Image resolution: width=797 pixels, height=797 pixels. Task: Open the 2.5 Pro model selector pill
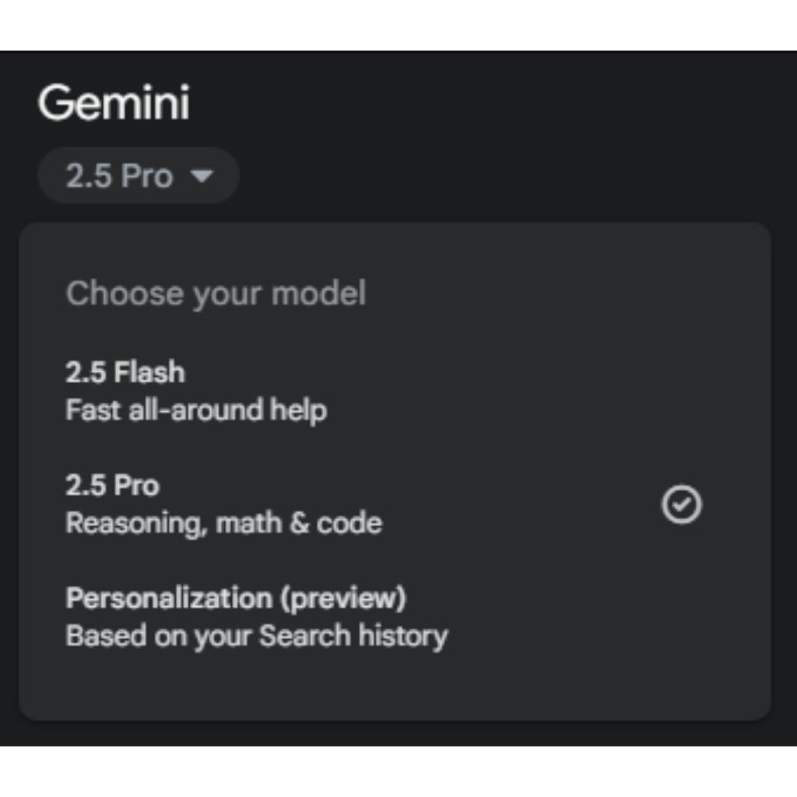[138, 176]
